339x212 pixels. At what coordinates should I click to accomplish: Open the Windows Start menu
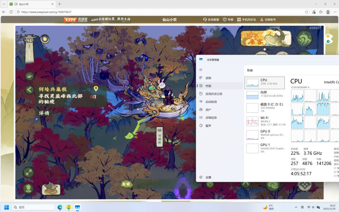7,207
